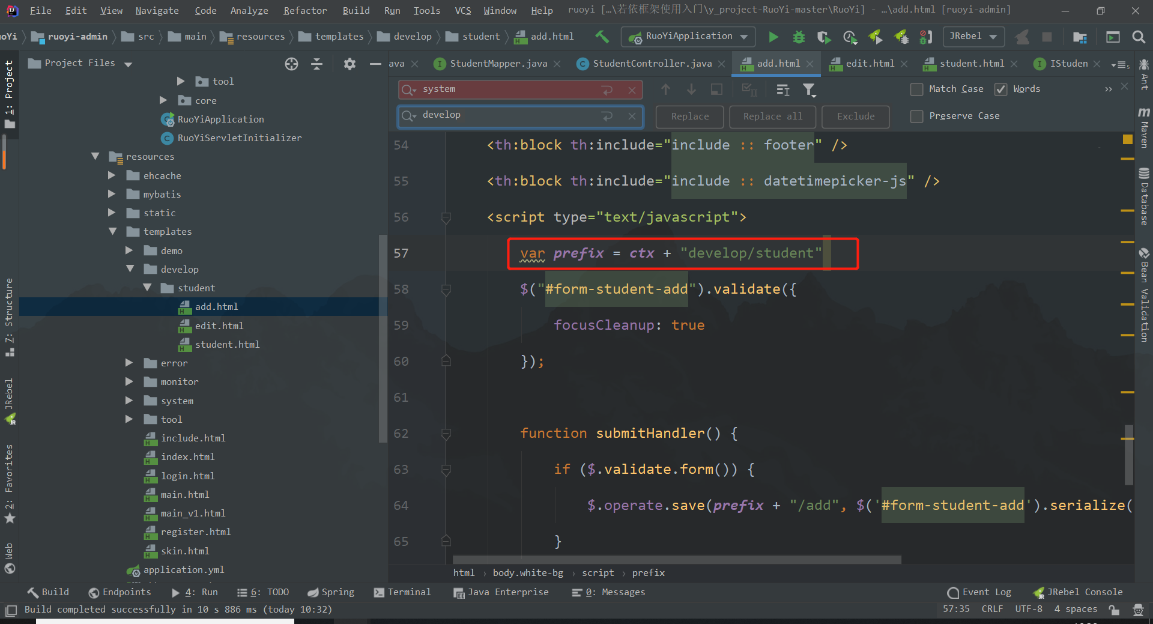Viewport: 1153px width, 624px height.
Task: Click the editor horizontal scrollbar
Action: pos(677,560)
